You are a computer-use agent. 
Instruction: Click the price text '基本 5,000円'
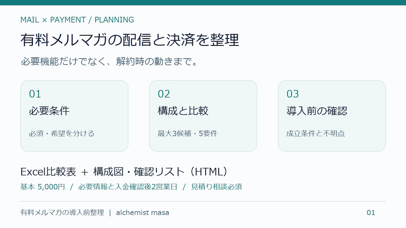point(43,187)
